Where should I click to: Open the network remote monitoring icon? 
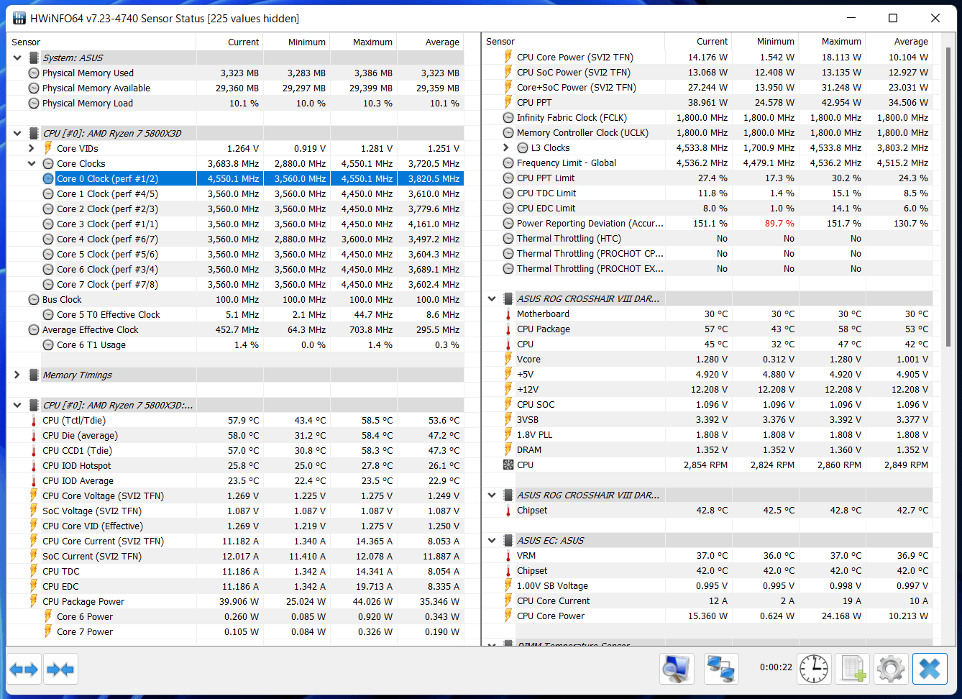(720, 669)
